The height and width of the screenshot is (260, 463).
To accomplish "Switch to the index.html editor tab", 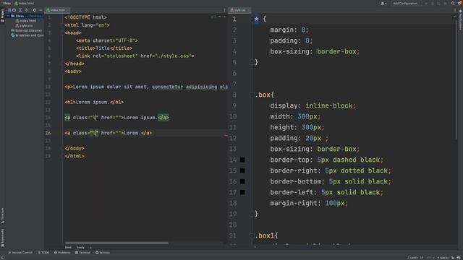I will pyautogui.click(x=56, y=10).
